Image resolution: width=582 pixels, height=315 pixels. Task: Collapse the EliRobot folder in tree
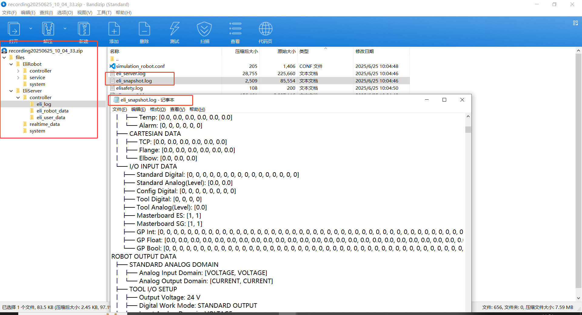[11, 64]
